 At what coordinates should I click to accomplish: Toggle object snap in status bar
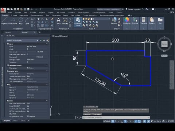pyautogui.click(x=139, y=121)
